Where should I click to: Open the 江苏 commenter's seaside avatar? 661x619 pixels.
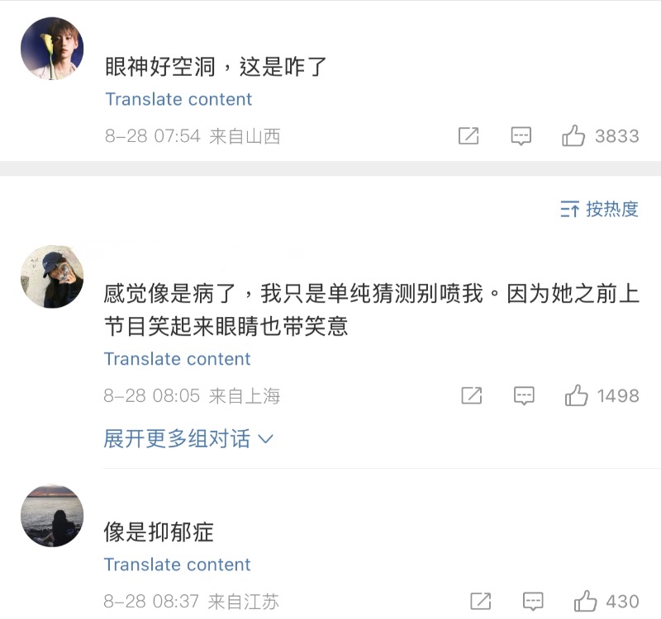coord(51,515)
